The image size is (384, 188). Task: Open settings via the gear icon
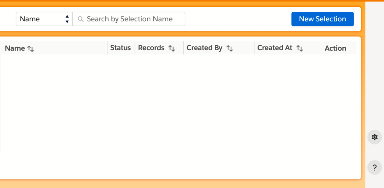pyautogui.click(x=374, y=137)
